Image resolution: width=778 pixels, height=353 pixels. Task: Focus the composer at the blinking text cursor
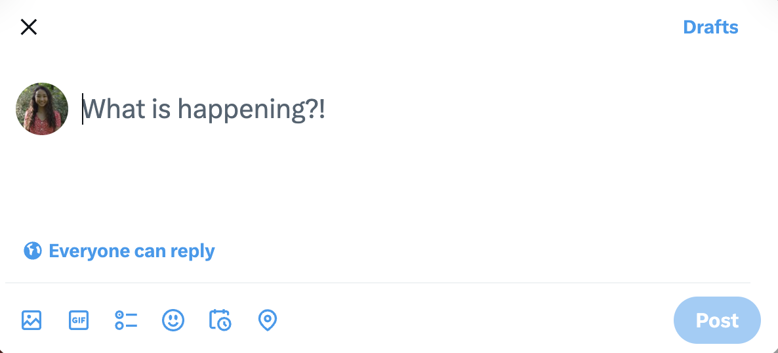(83, 109)
